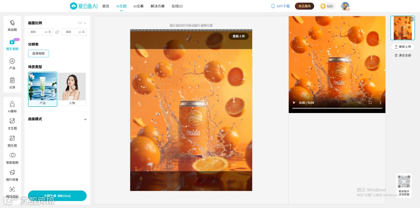Switch to AI生图 navigation tab

[121, 6]
